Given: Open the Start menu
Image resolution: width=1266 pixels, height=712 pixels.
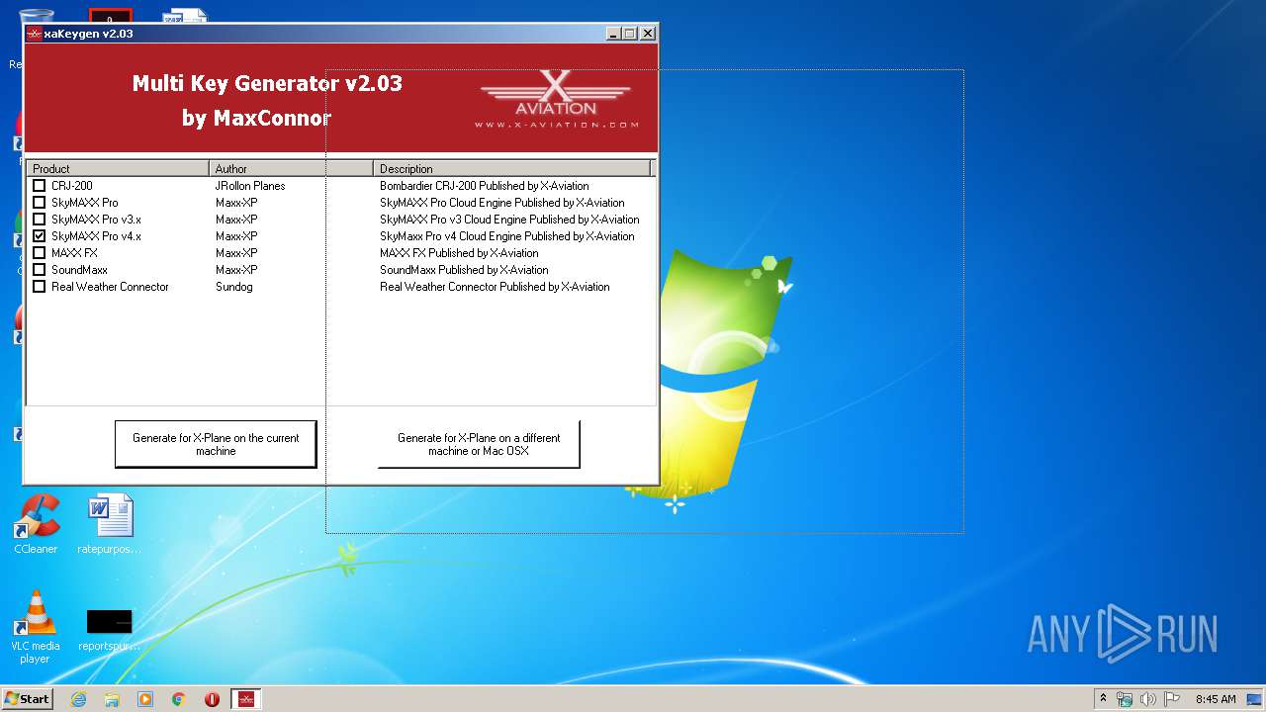Looking at the screenshot, I should (x=28, y=699).
